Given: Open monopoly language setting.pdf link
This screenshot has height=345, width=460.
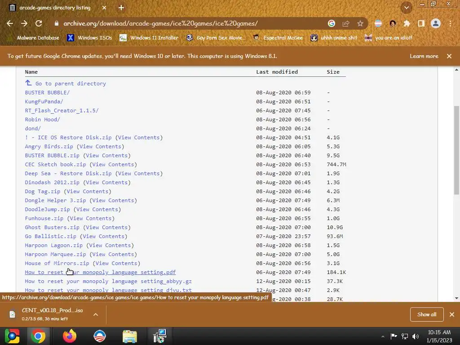Looking at the screenshot, I should coord(100,272).
